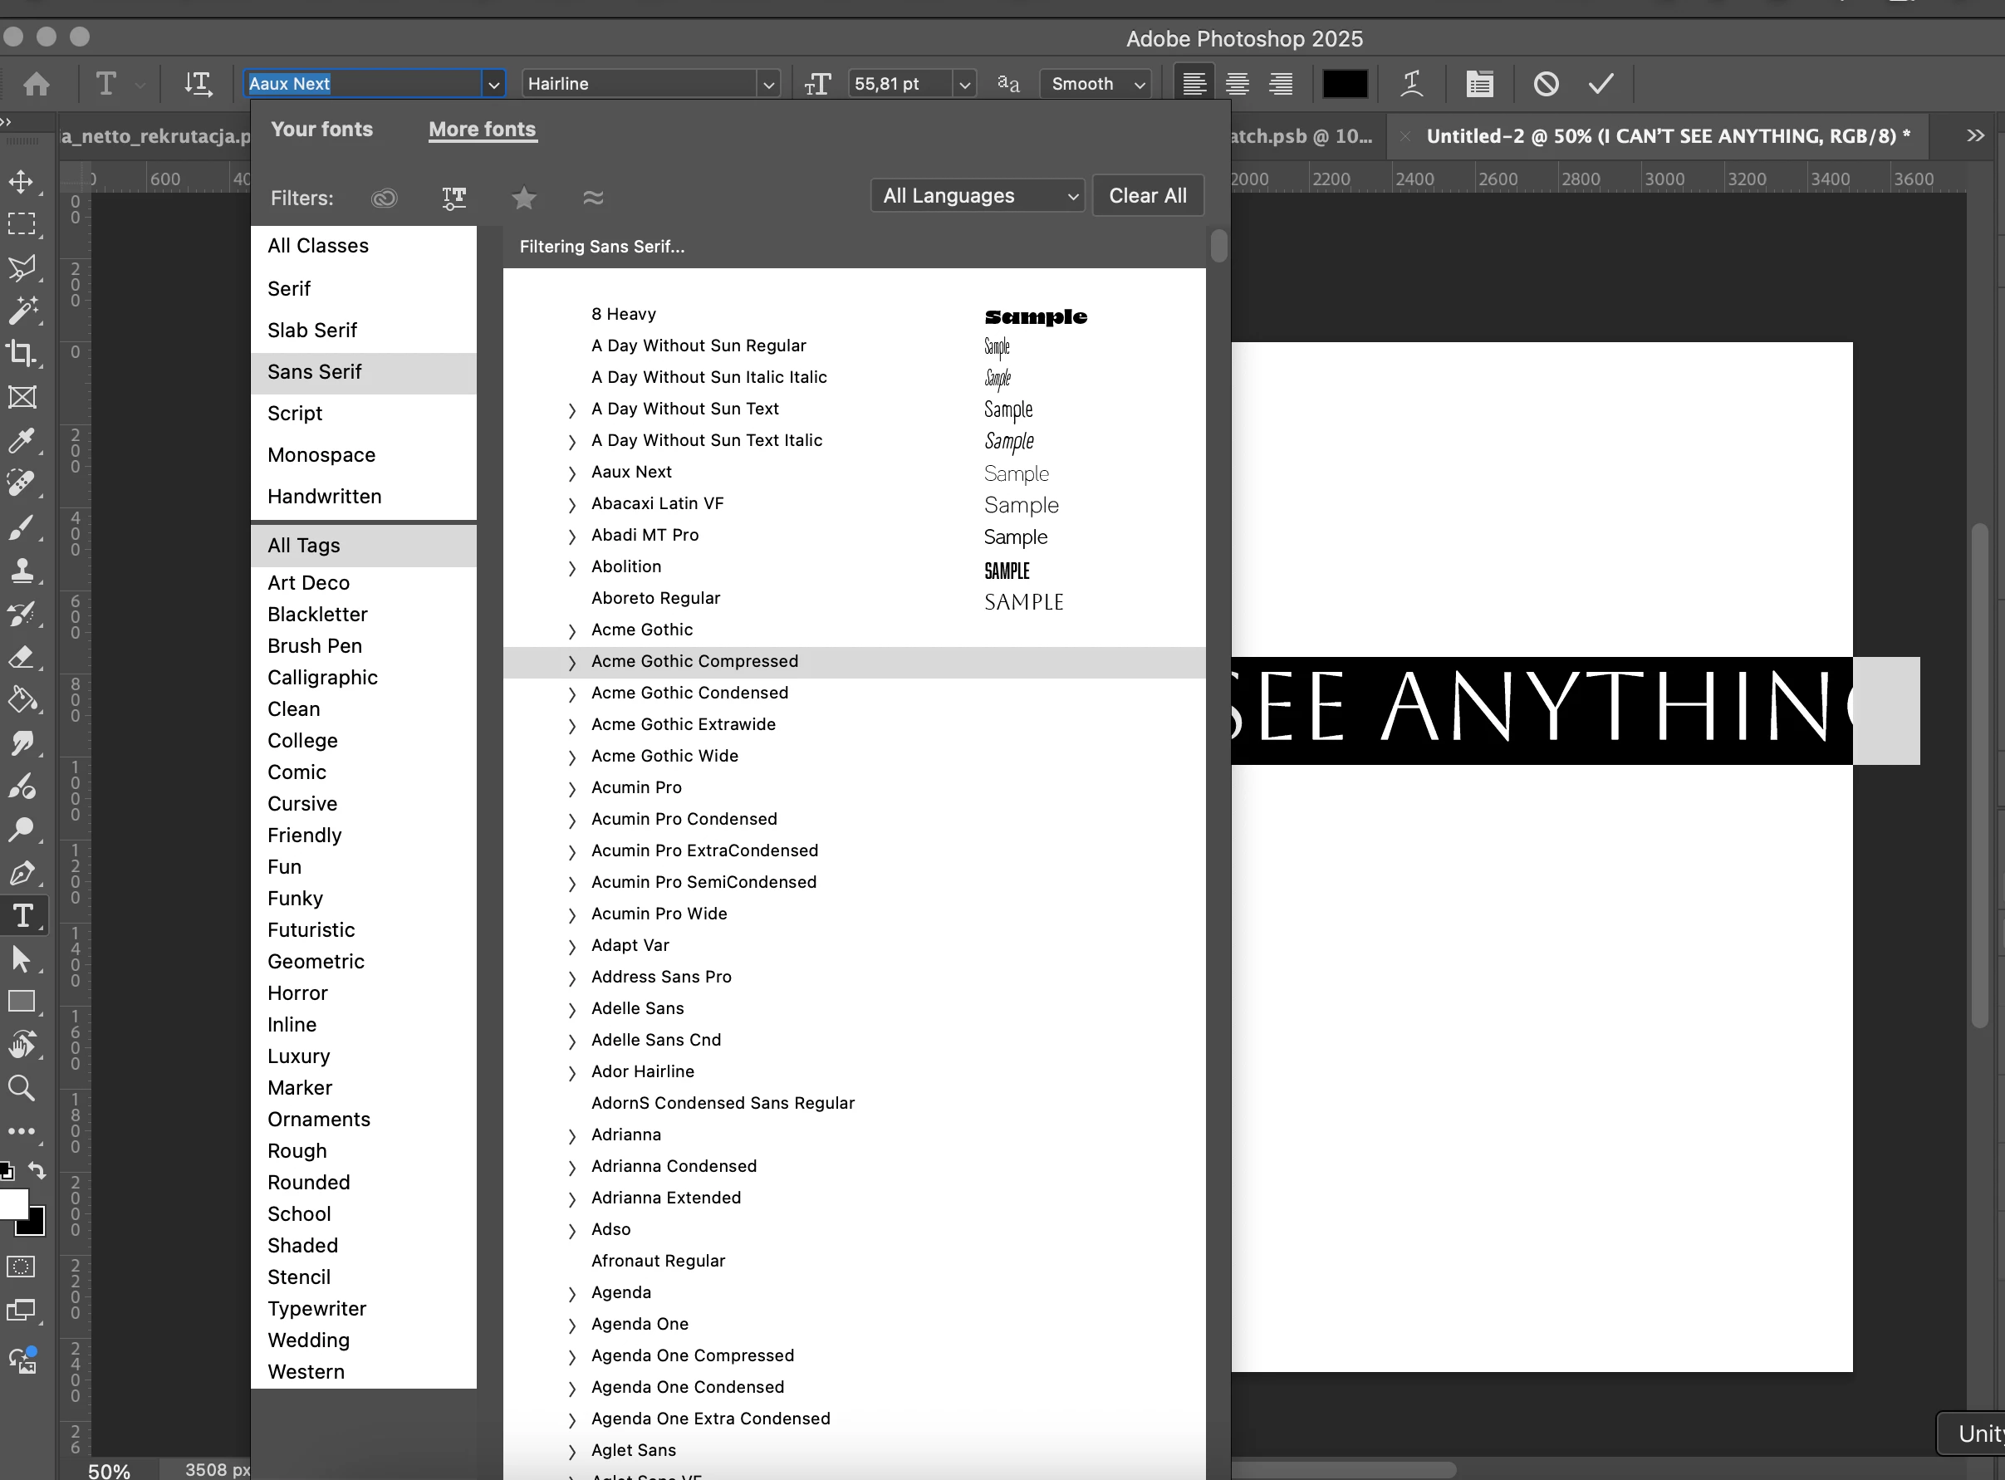Click the Create warped text icon

(x=1412, y=83)
